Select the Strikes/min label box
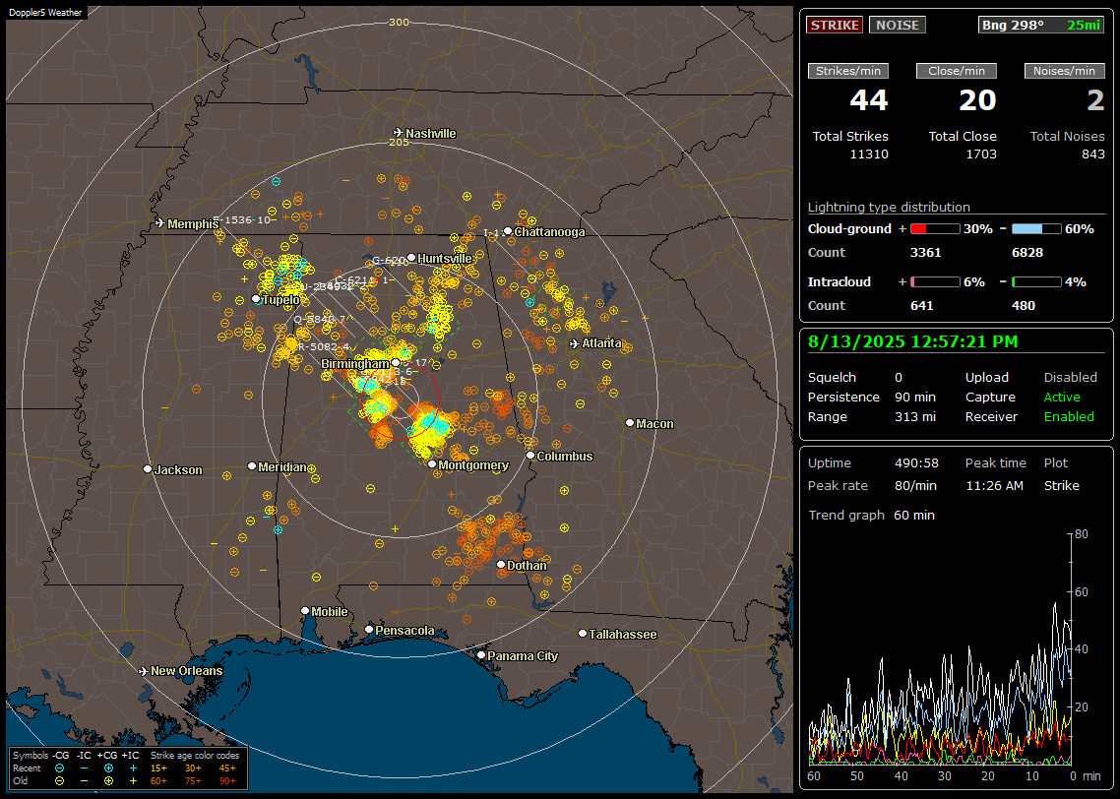1120x799 pixels. (847, 71)
